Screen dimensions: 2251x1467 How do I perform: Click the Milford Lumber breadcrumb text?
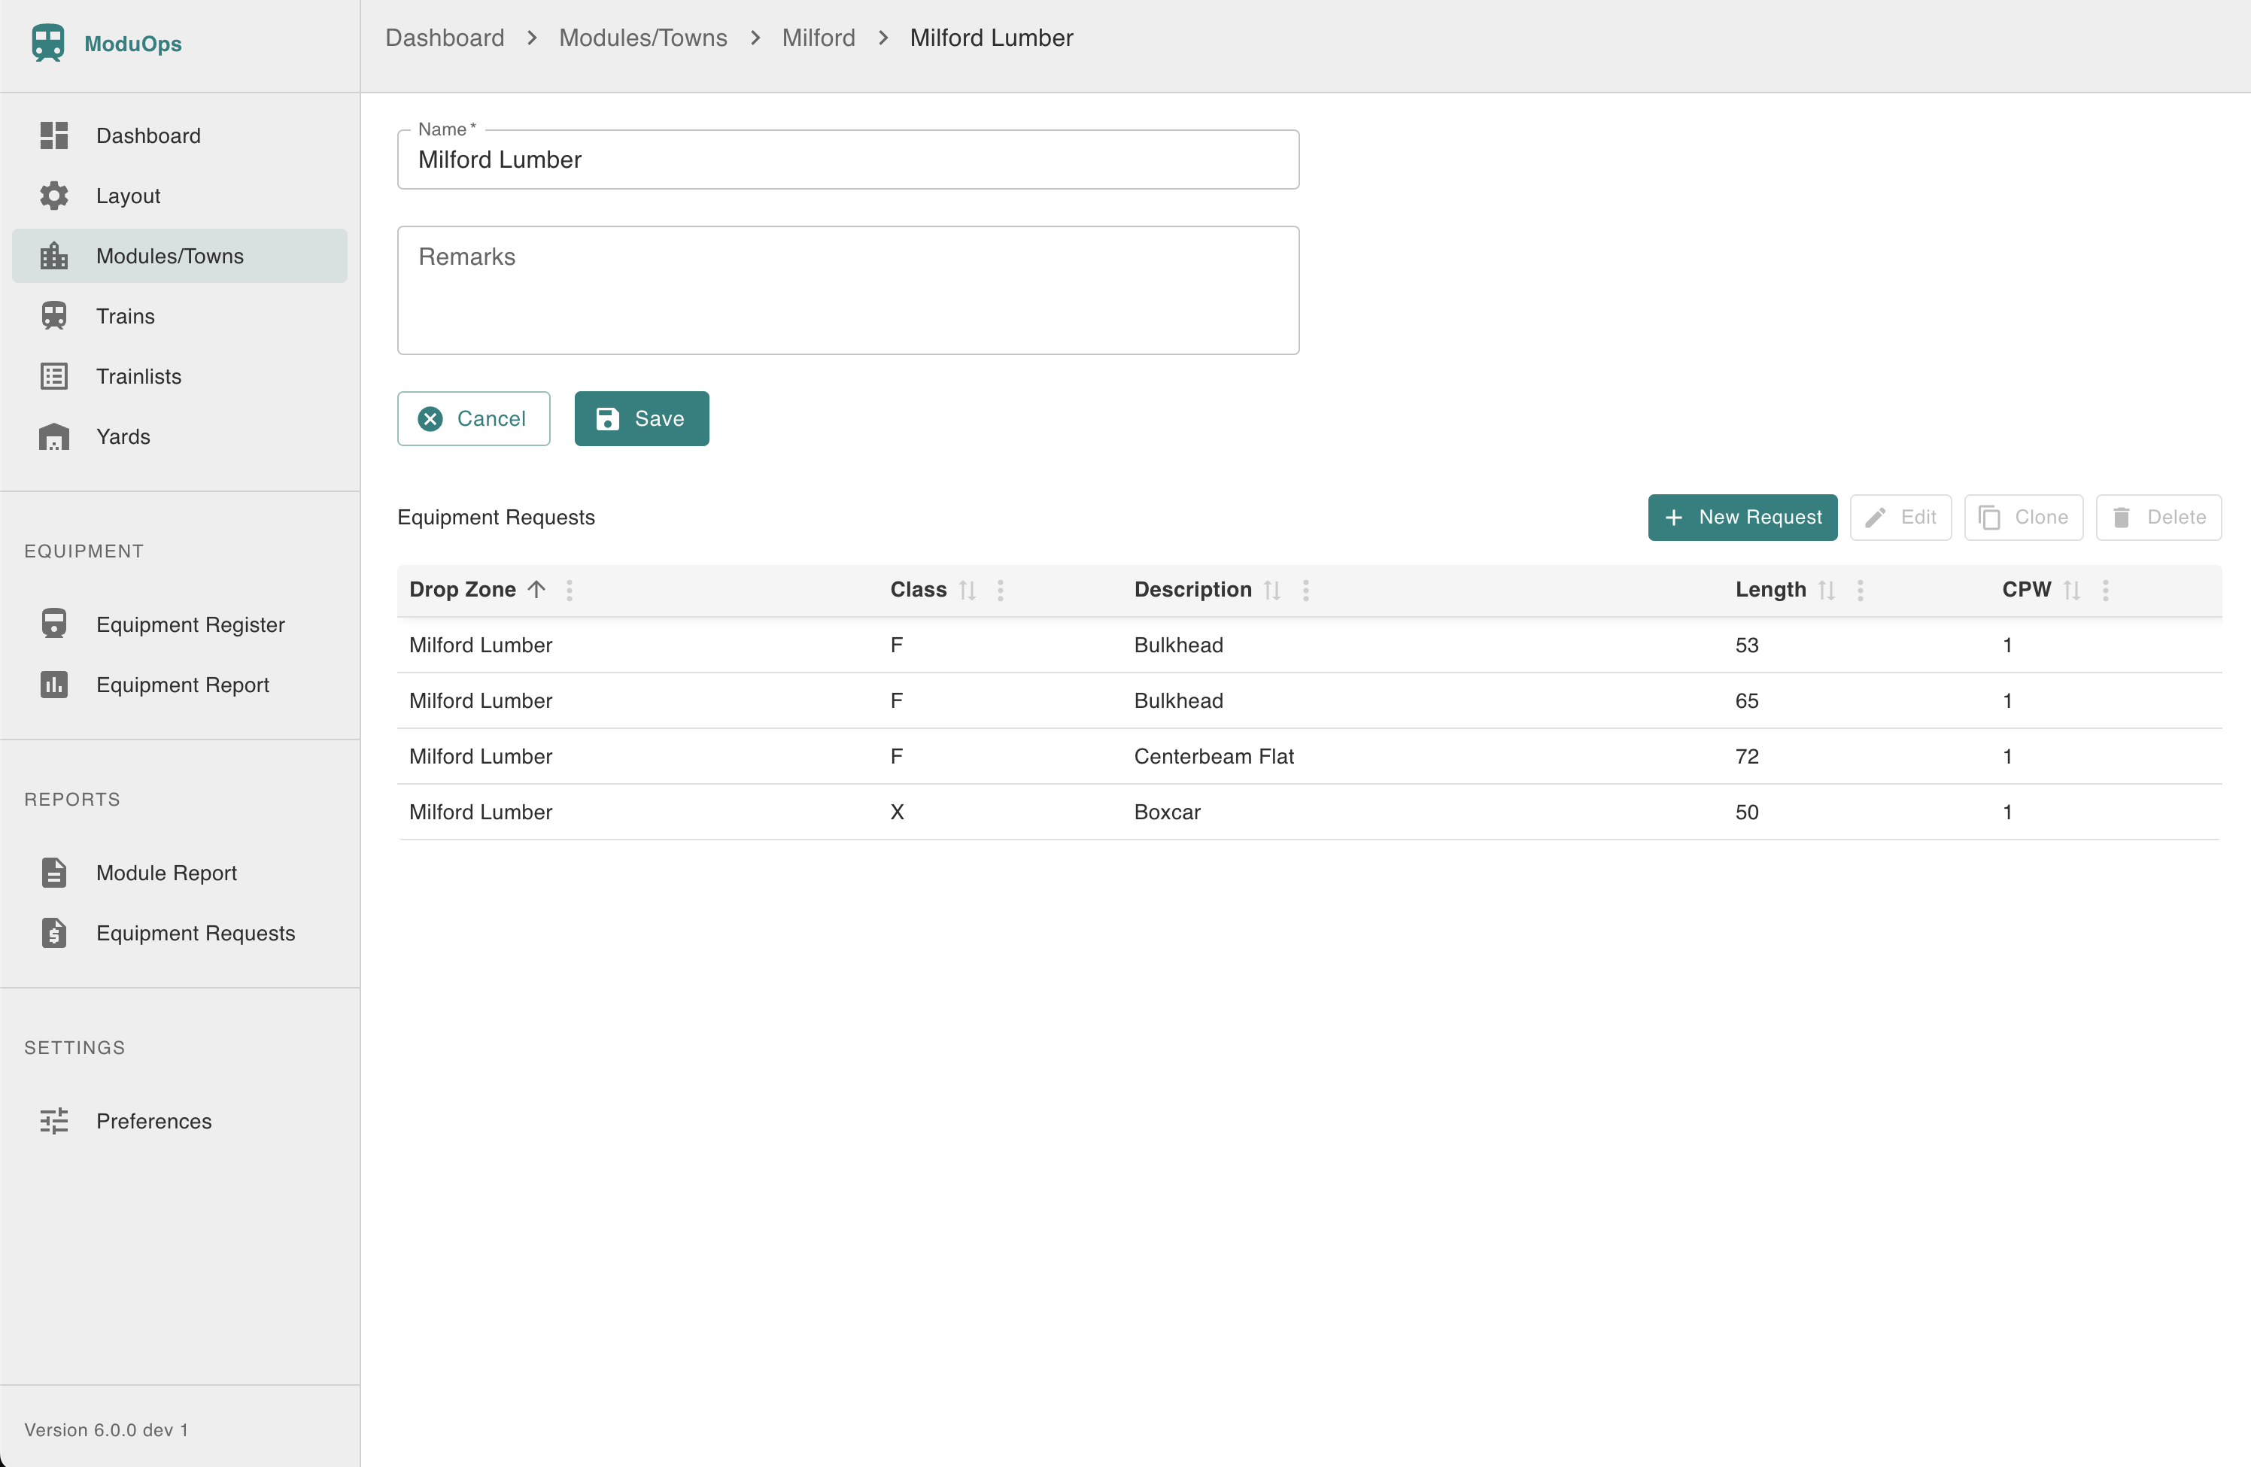pyautogui.click(x=991, y=38)
